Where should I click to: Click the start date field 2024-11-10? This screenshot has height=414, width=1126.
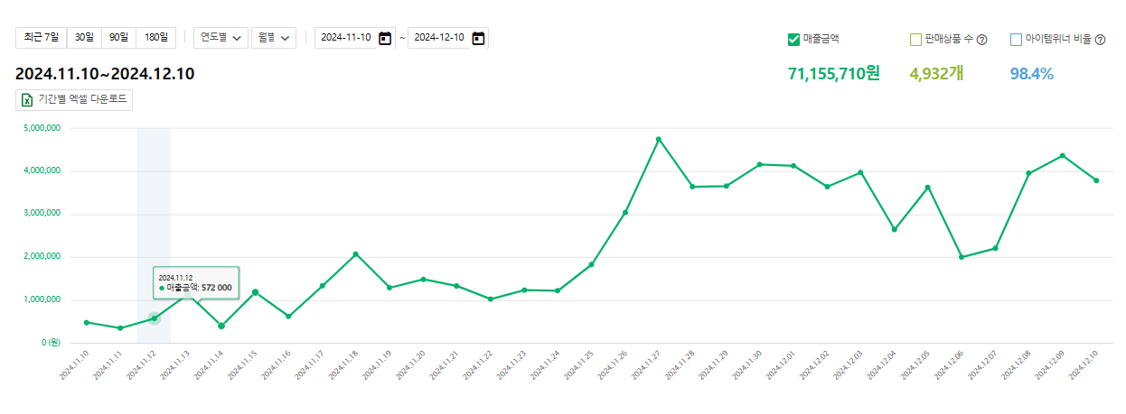point(346,38)
